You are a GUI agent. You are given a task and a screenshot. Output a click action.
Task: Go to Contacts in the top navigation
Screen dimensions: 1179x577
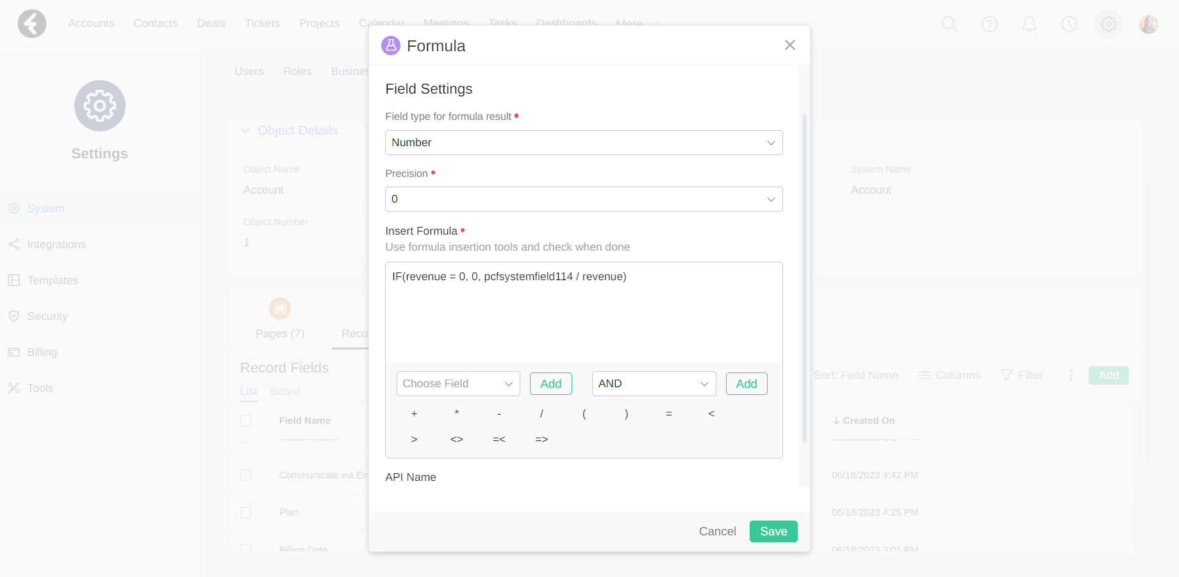coord(155,23)
